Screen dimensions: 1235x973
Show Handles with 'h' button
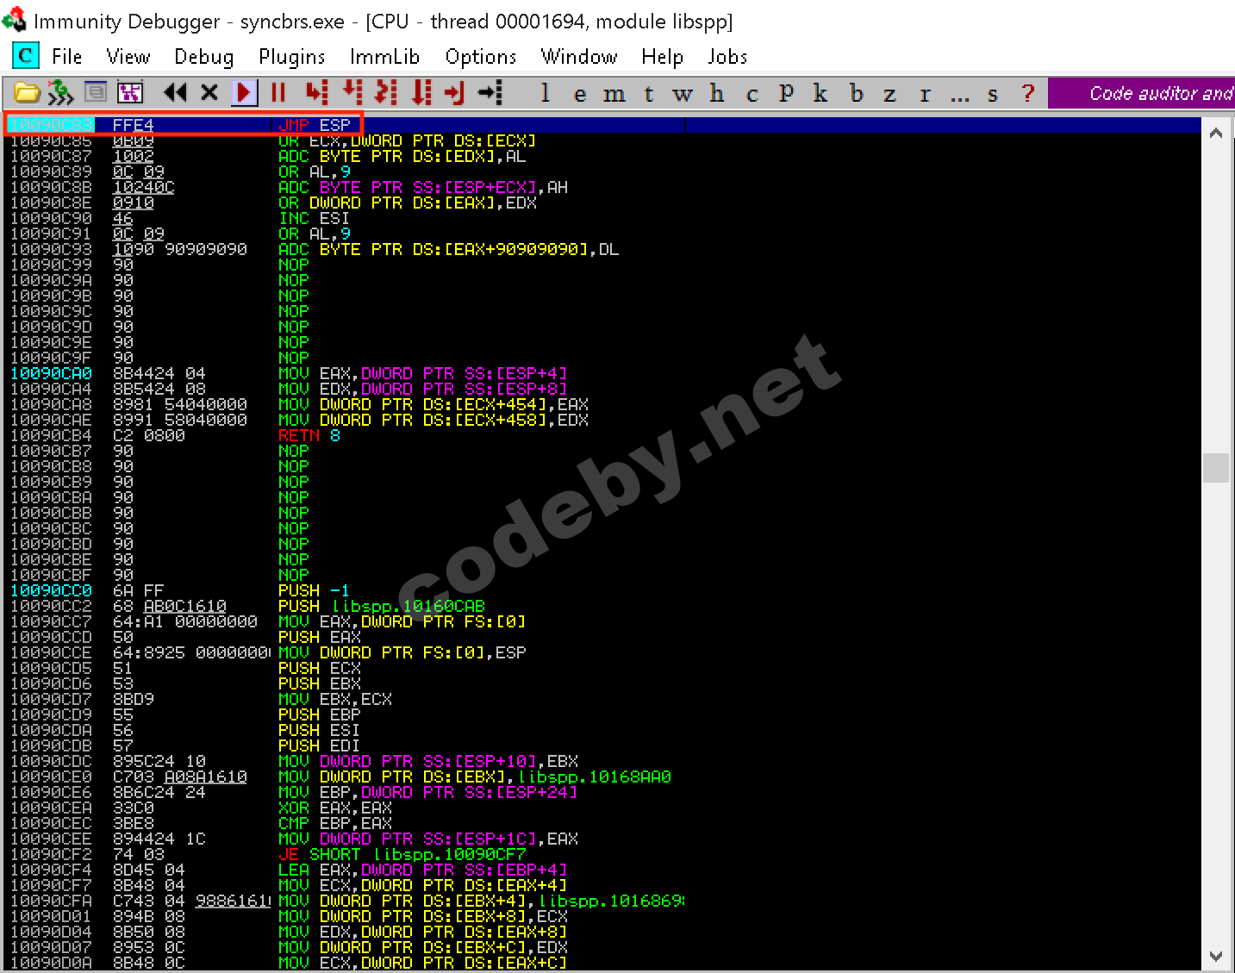click(717, 93)
